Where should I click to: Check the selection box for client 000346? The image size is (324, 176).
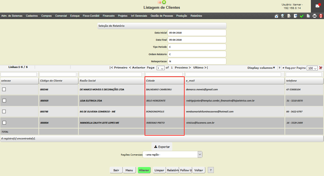pyautogui.click(x=4, y=89)
